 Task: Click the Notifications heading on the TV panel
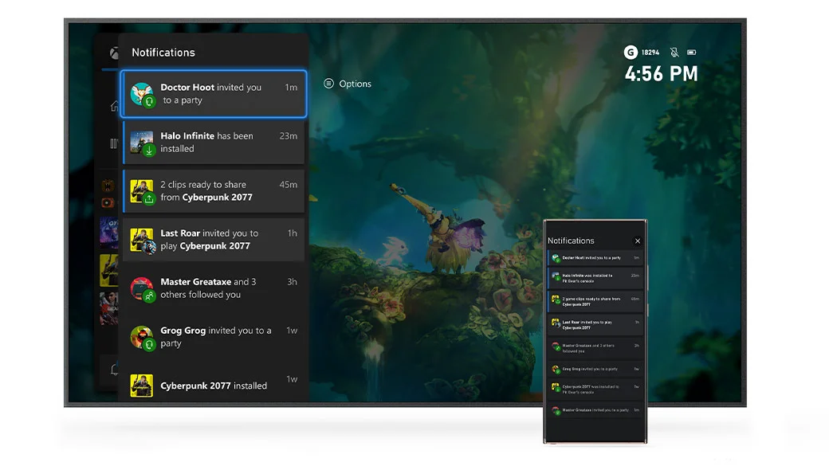click(163, 53)
